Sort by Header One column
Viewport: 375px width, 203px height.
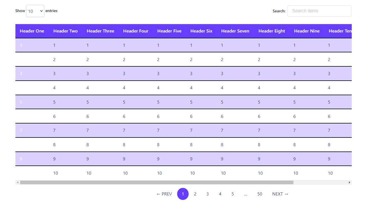point(32,31)
